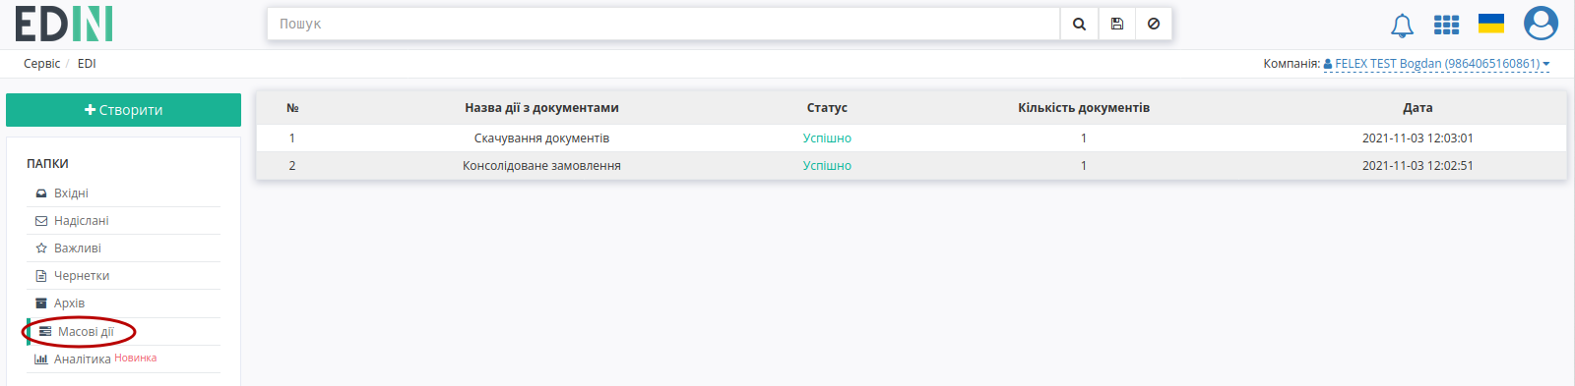1575x386 pixels.
Task: Click the Ukrainian flag language icon
Action: [x=1491, y=24]
